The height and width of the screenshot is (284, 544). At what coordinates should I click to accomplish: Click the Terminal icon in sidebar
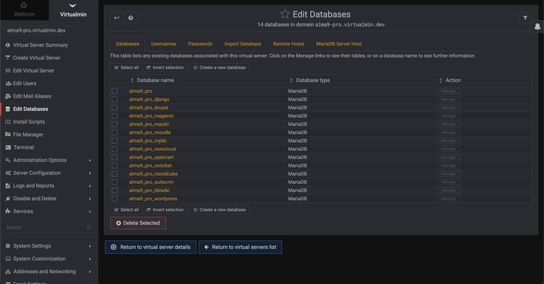pyautogui.click(x=7, y=147)
